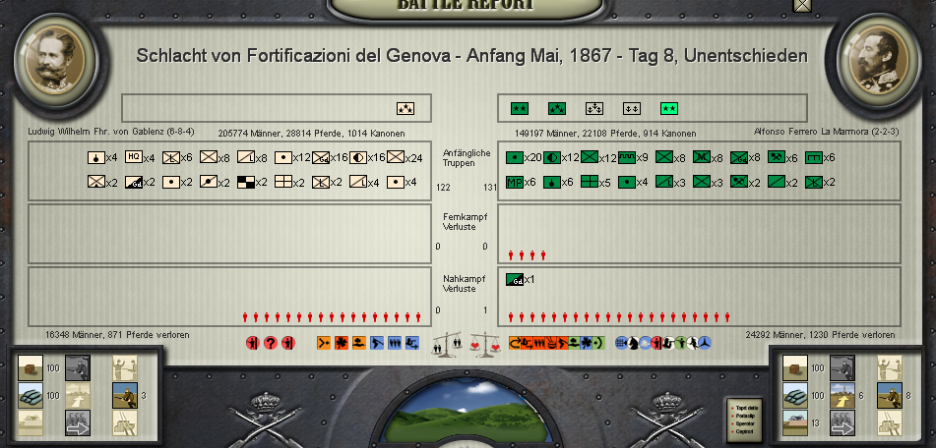Image resolution: width=936 pixels, height=448 pixels.
Task: Click the three-star general rank icon on left
Action: click(405, 108)
